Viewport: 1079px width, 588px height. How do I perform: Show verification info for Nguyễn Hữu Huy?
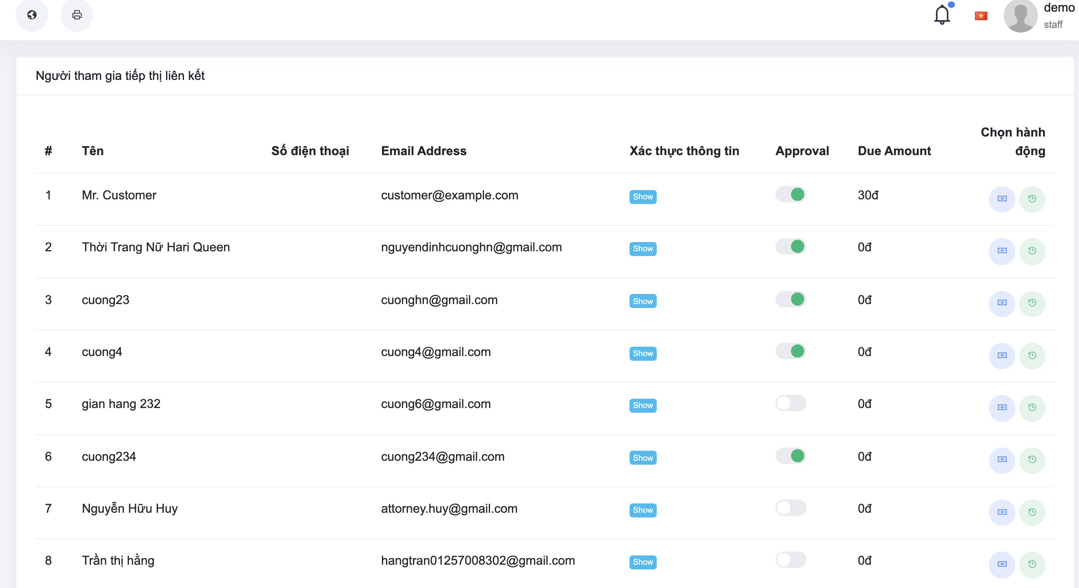click(643, 510)
